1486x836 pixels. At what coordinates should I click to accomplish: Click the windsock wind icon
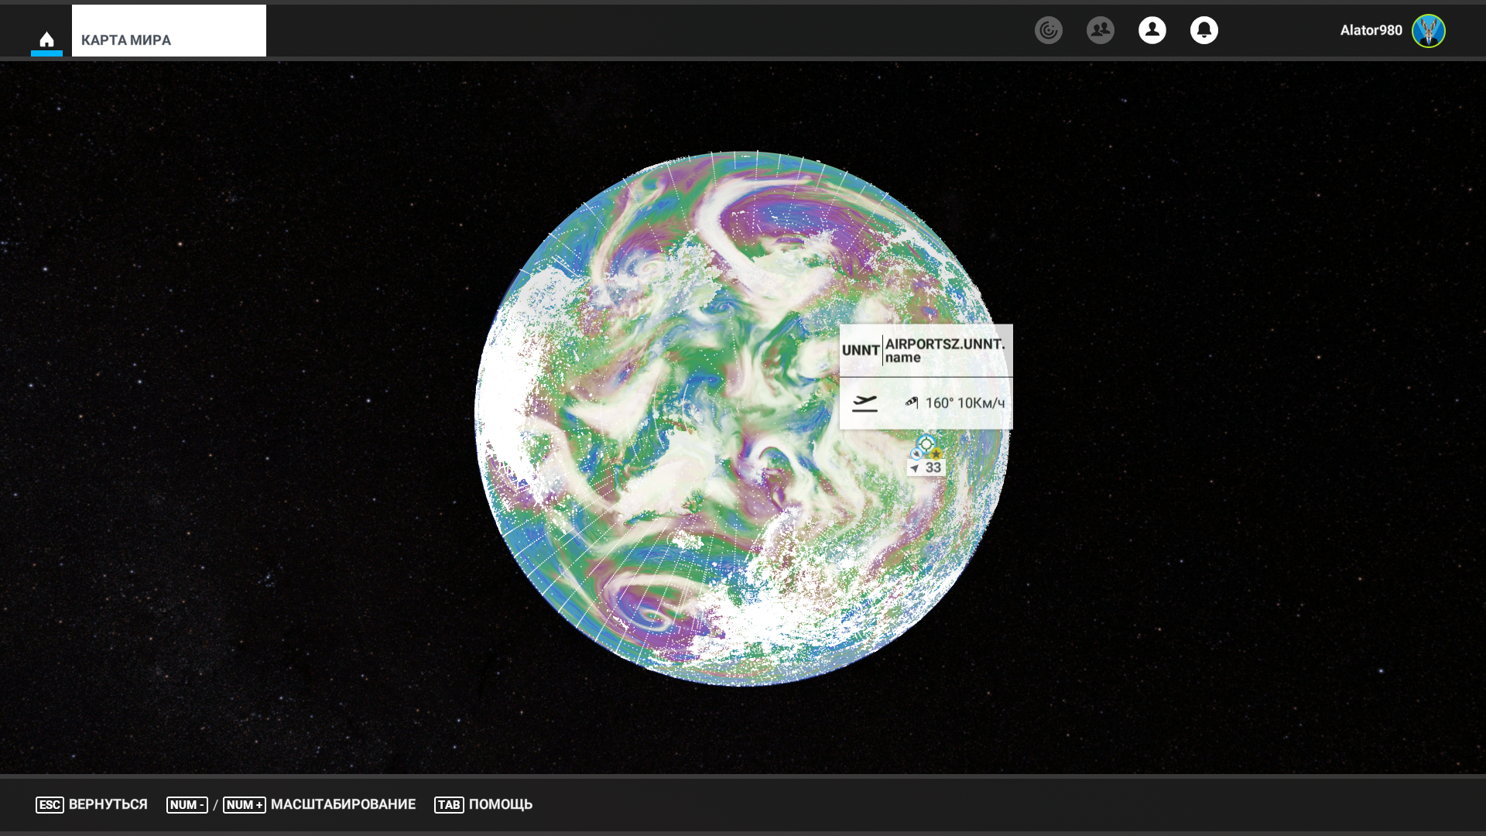point(912,402)
